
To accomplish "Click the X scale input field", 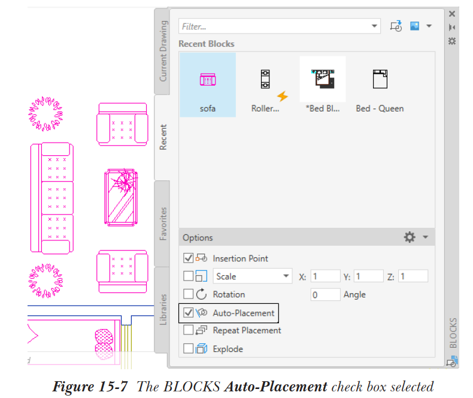I will [x=325, y=276].
